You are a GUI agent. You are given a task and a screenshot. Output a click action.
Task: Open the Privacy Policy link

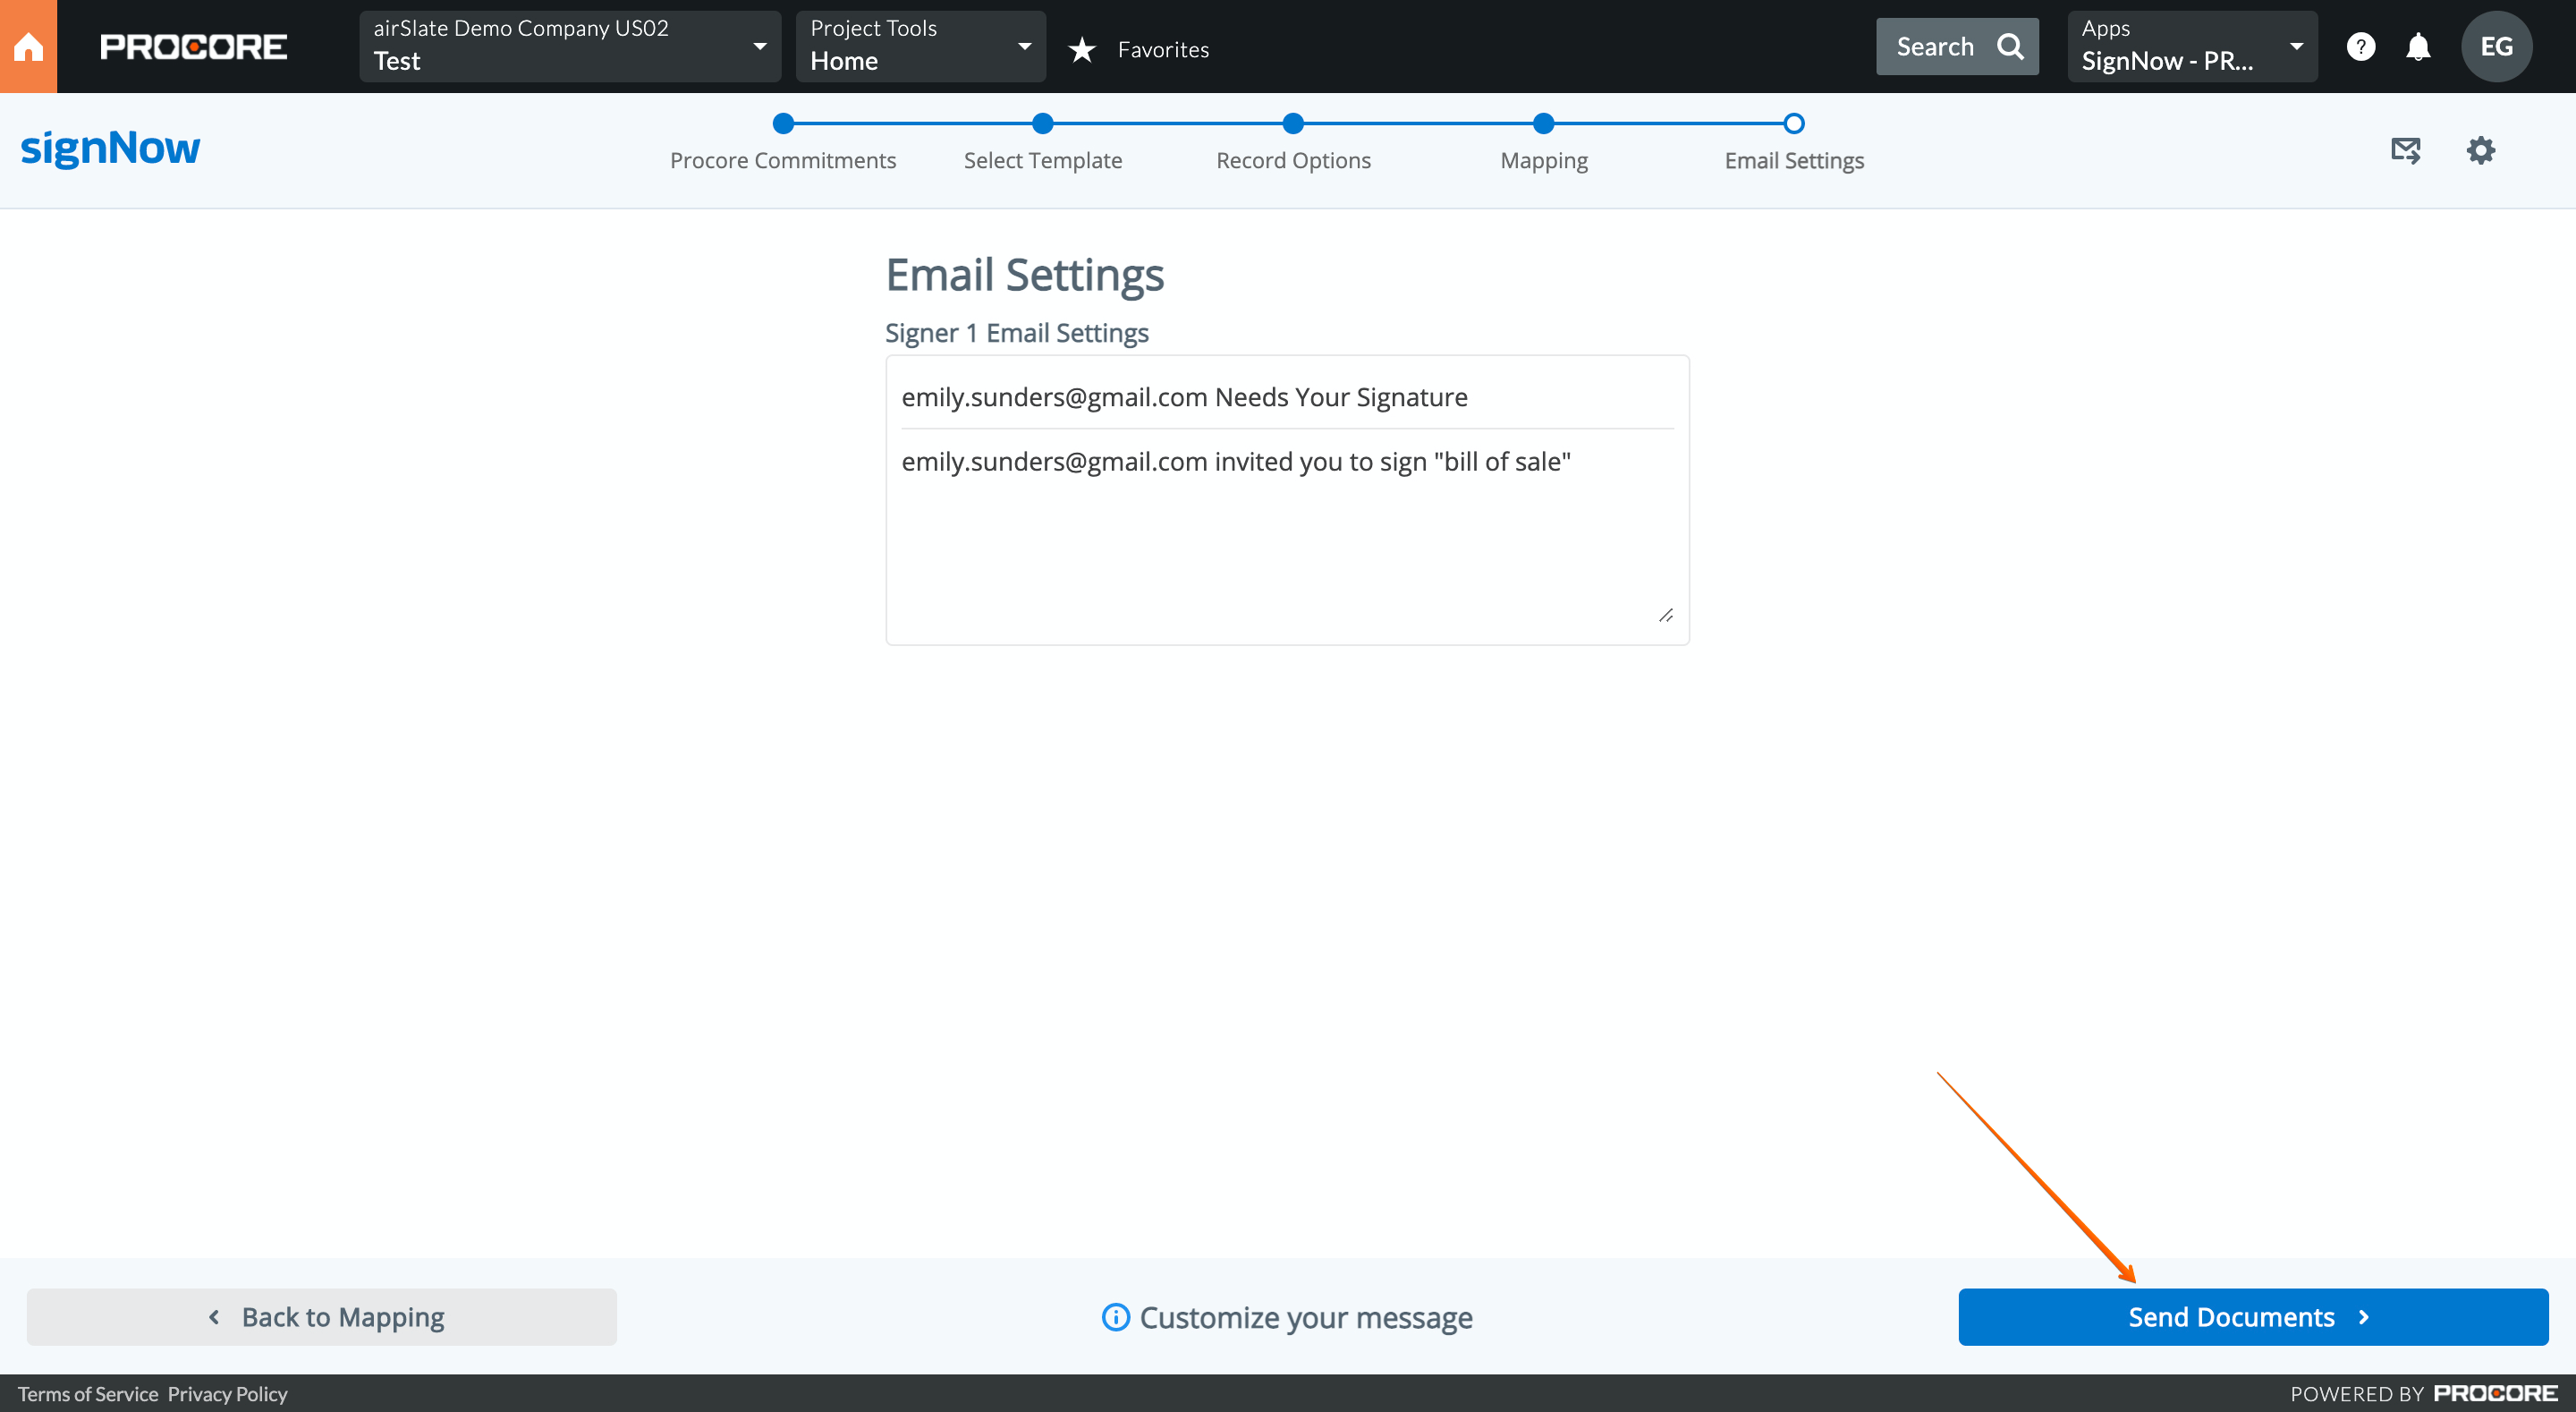pos(227,1394)
